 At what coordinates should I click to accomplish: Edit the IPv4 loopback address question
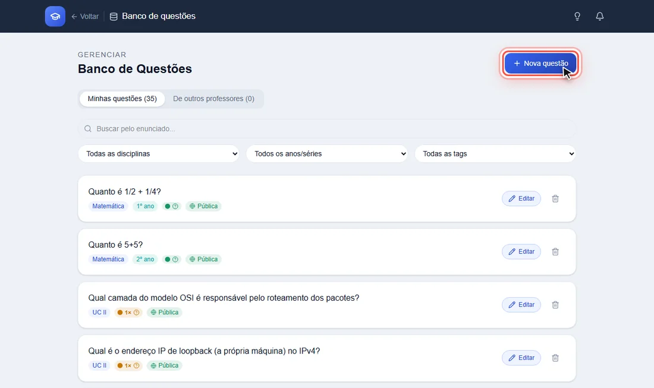(521, 358)
